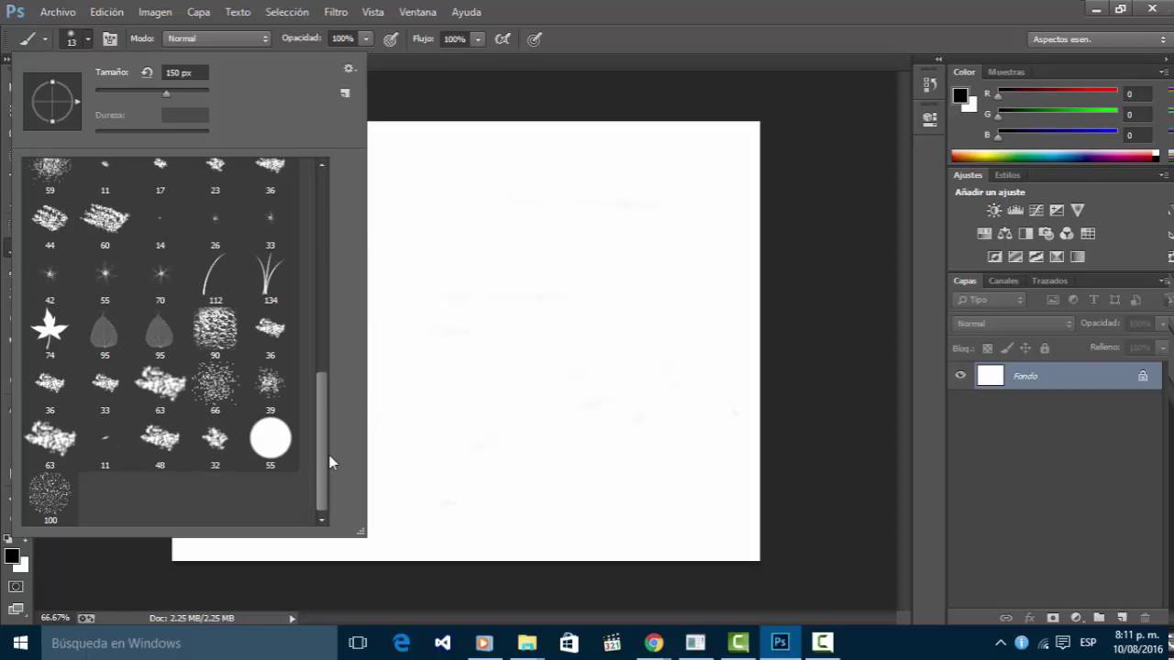The width and height of the screenshot is (1174, 660).
Task: Open the brush Modo dropdown
Action: coord(217,38)
